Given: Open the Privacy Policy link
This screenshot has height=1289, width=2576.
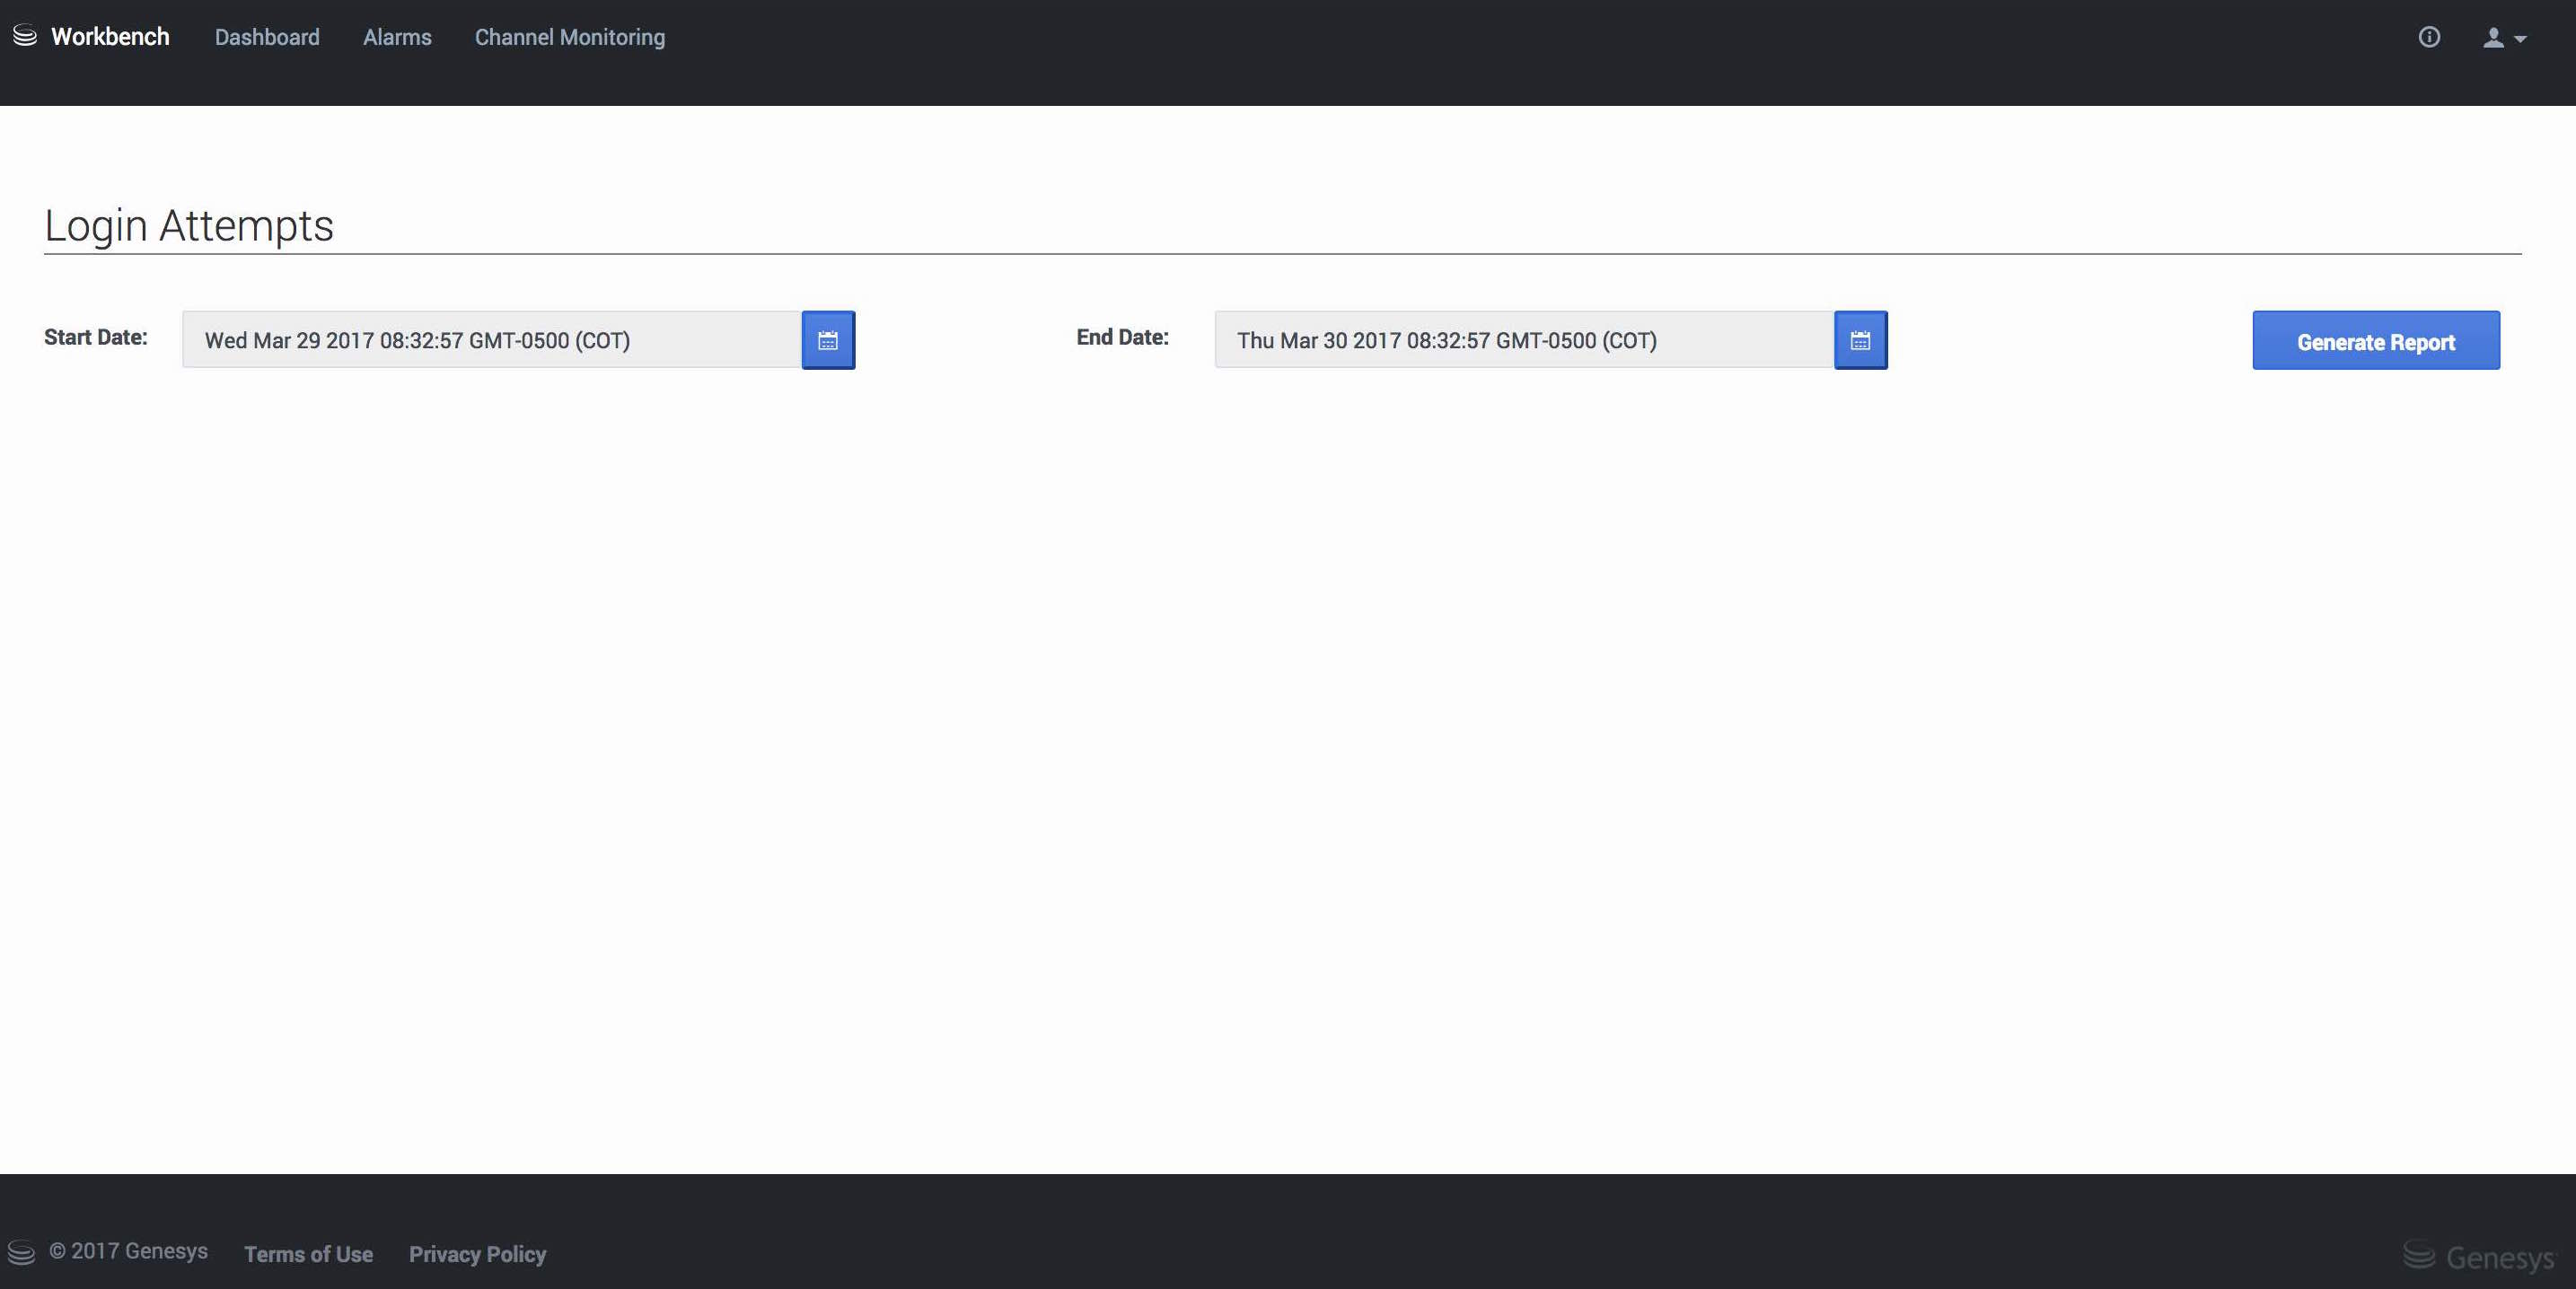Looking at the screenshot, I should coord(477,1254).
